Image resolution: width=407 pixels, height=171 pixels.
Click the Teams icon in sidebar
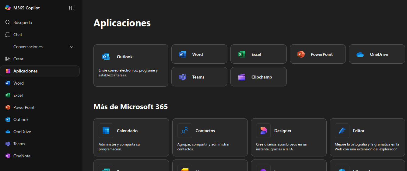point(8,144)
